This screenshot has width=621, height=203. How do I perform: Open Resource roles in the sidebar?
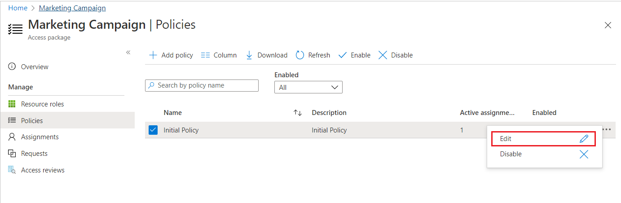[x=42, y=104]
